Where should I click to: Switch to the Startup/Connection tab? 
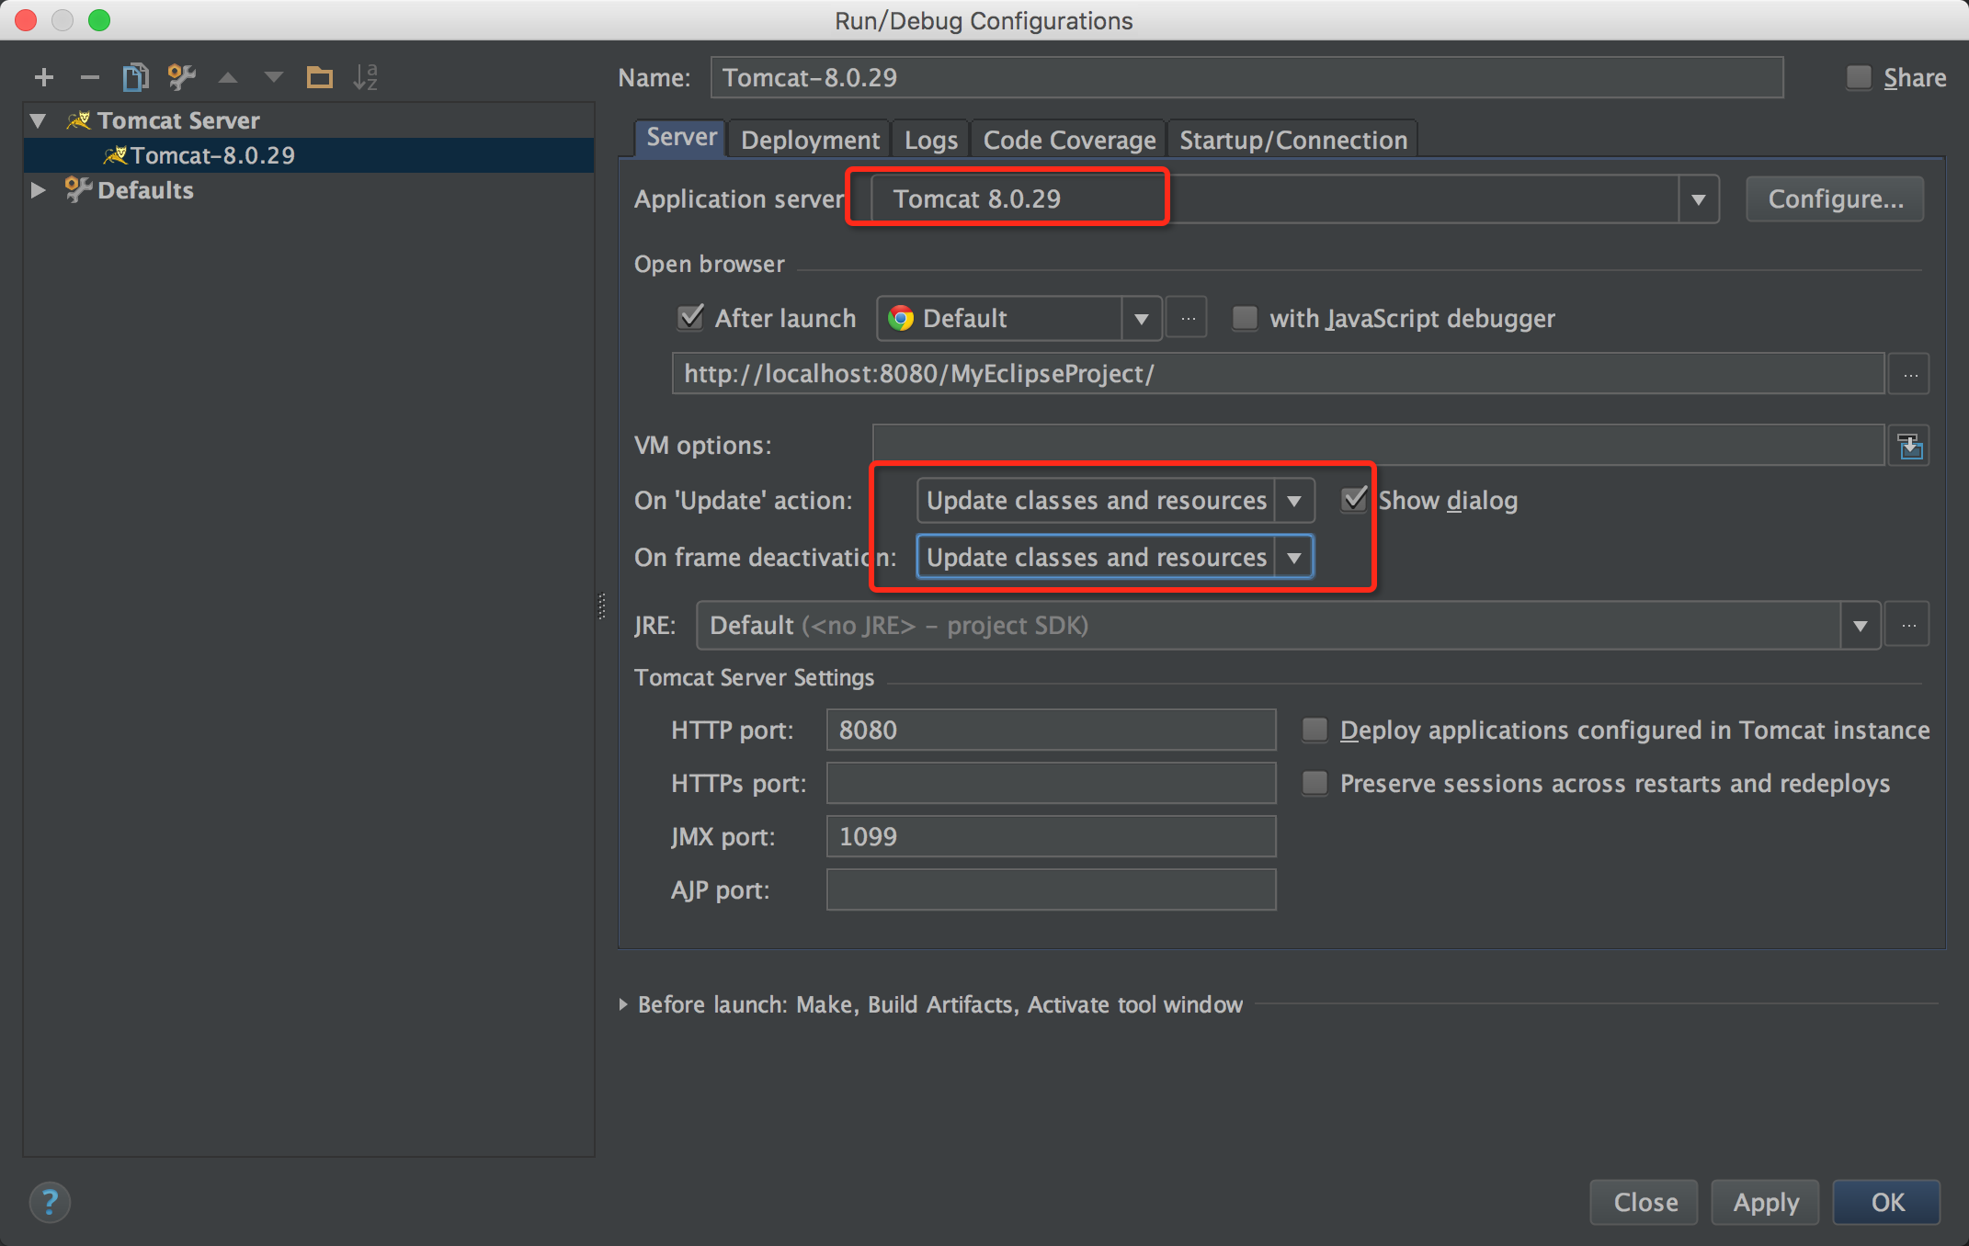1293,140
